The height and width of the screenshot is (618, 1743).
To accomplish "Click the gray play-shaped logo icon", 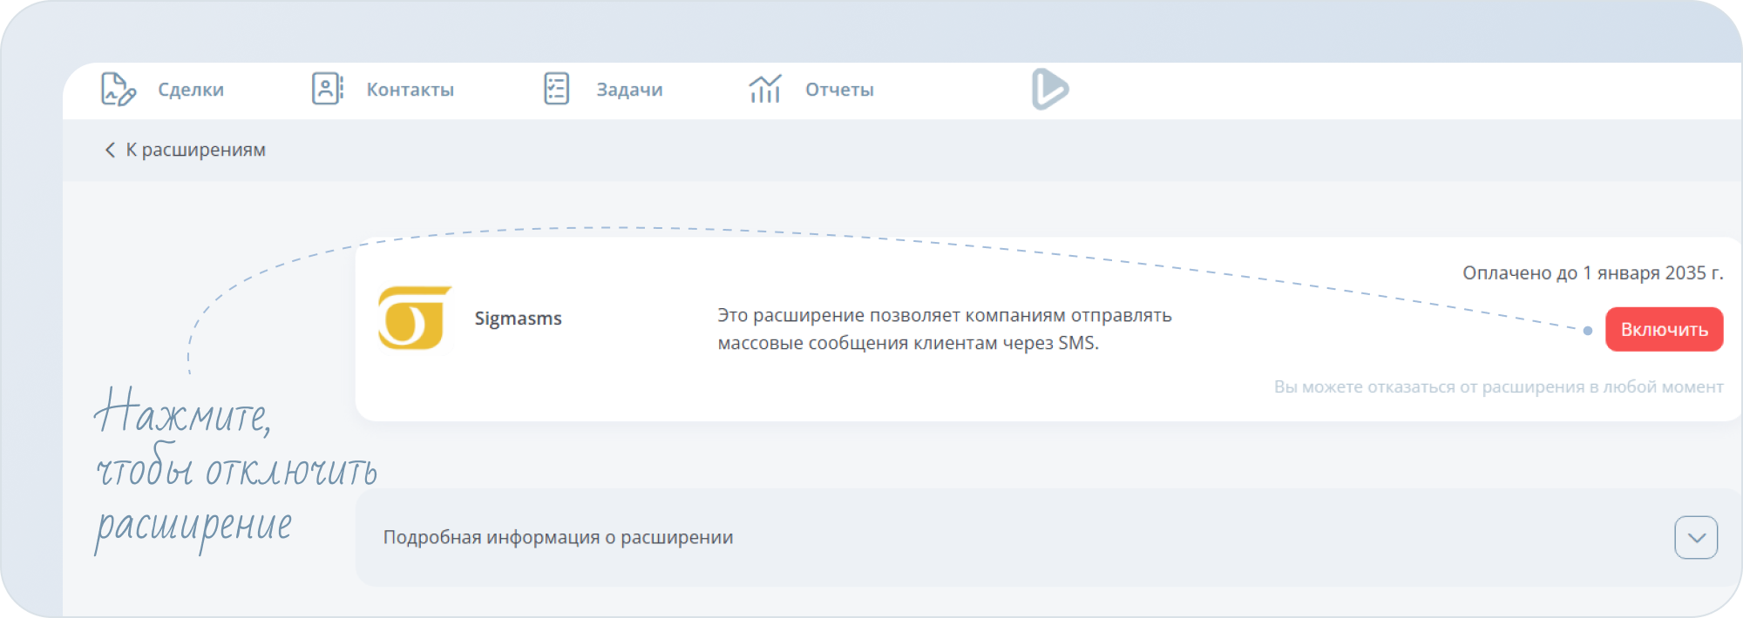I will click(1049, 89).
